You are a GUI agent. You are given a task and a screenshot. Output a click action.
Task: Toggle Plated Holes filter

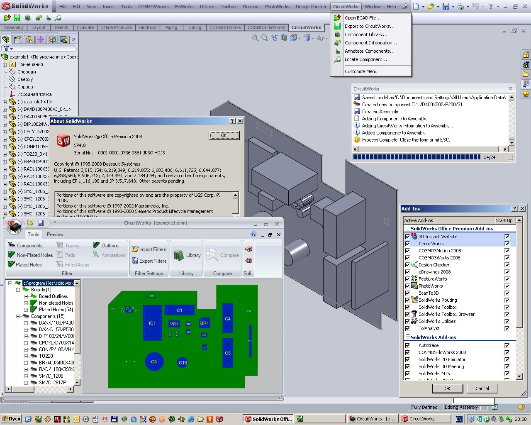[x=25, y=264]
